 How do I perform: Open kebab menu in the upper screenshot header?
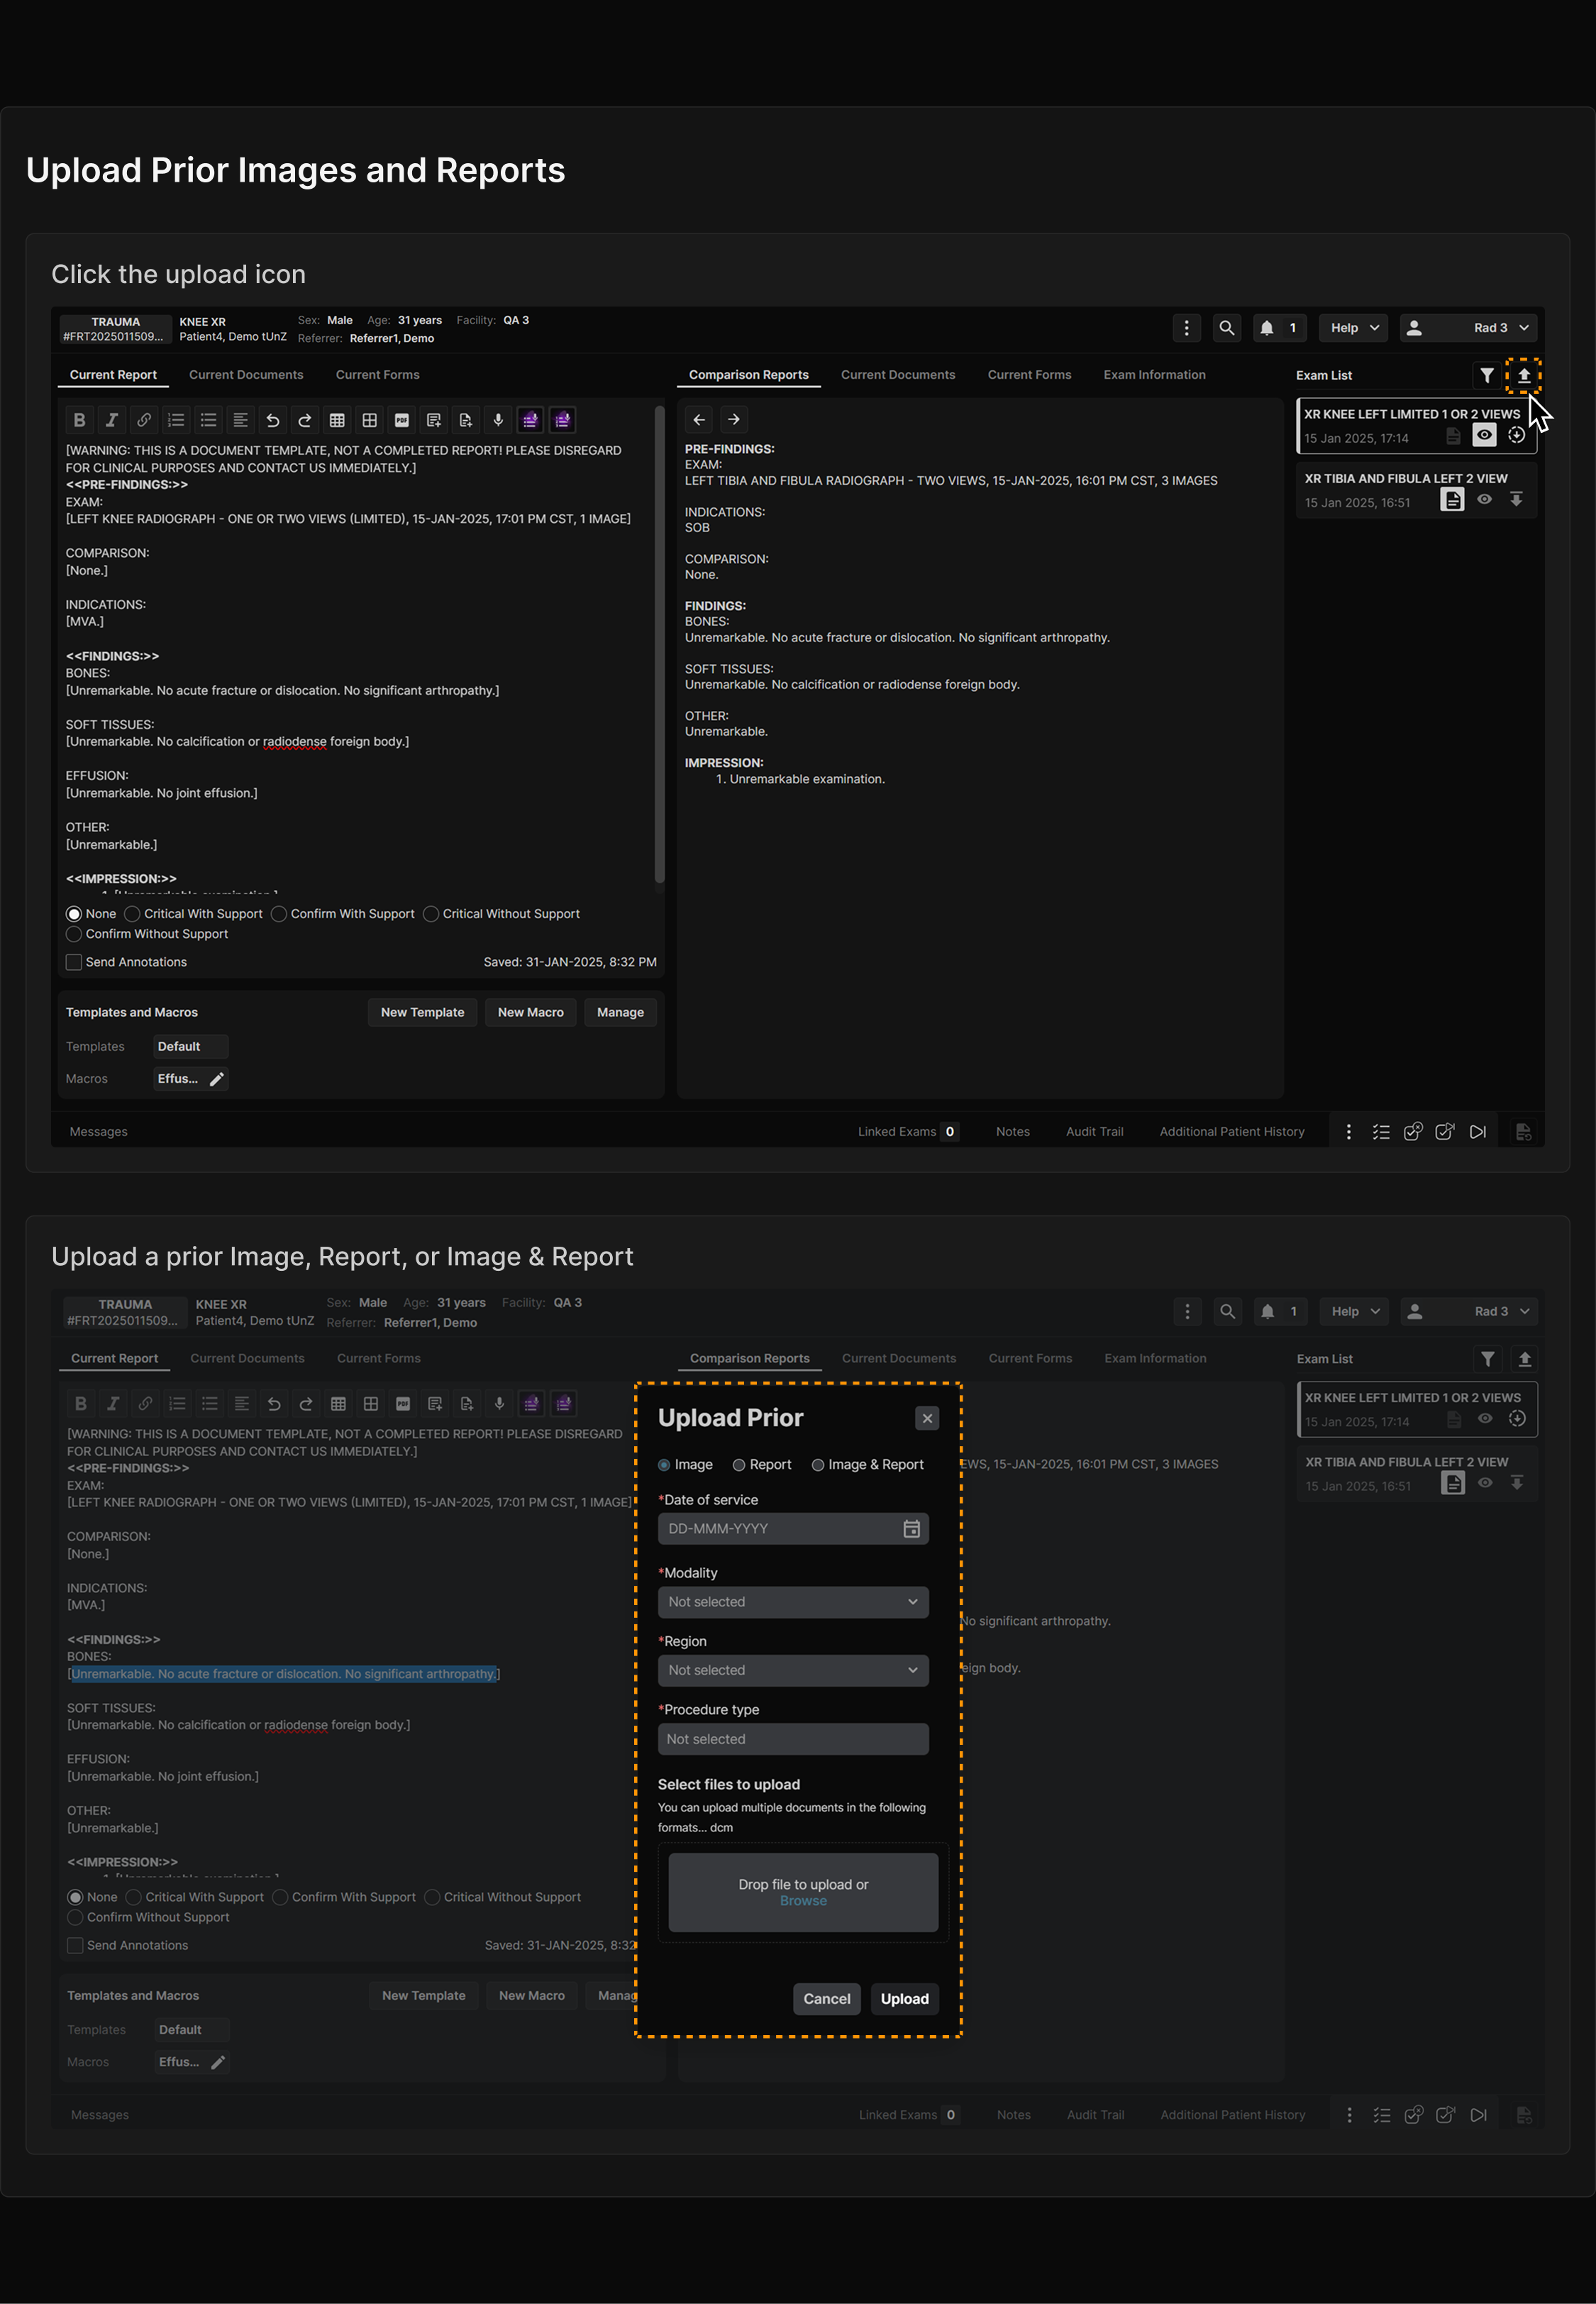point(1187,328)
